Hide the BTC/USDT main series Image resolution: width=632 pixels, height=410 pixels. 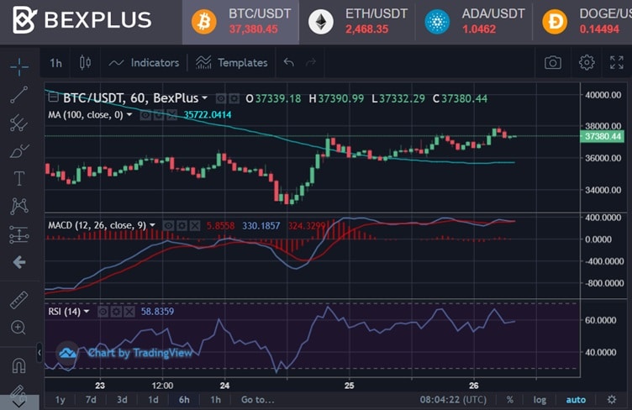pyautogui.click(x=220, y=98)
